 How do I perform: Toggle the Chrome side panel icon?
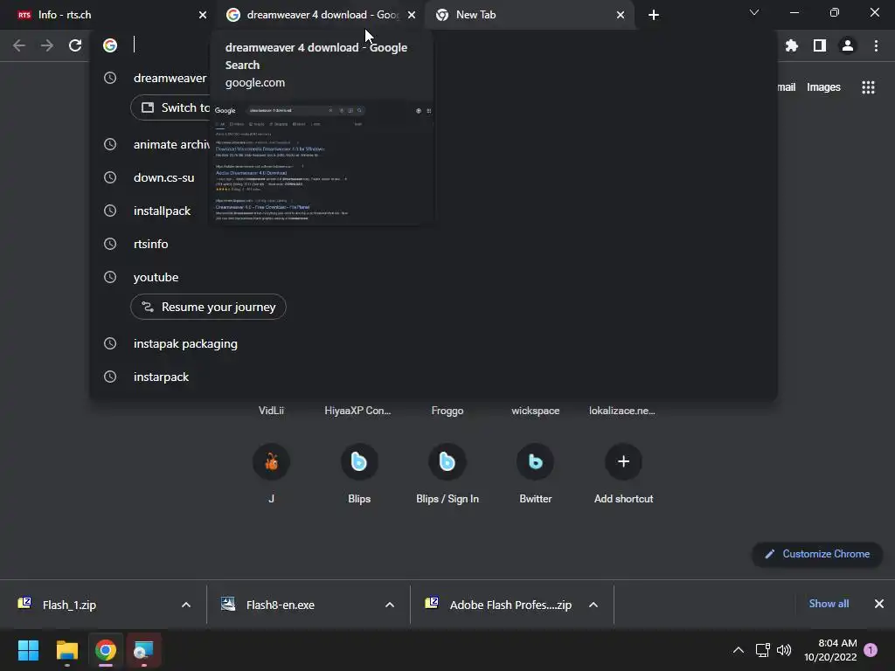coord(819,45)
